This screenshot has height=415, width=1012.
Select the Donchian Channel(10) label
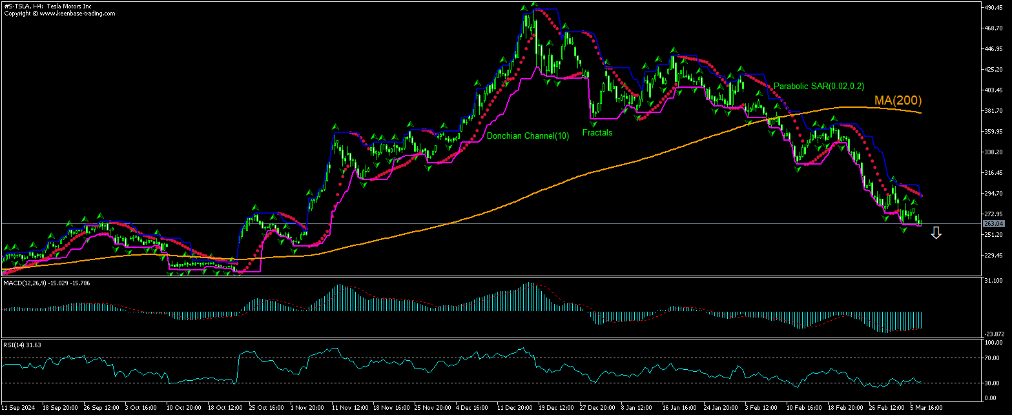(528, 136)
